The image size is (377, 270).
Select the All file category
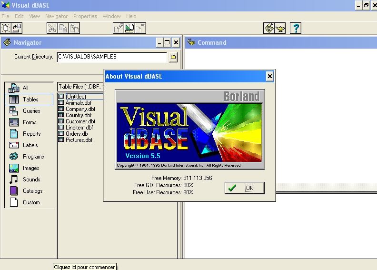click(x=29, y=88)
